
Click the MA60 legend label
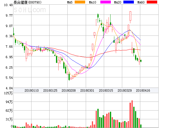[141, 2]
